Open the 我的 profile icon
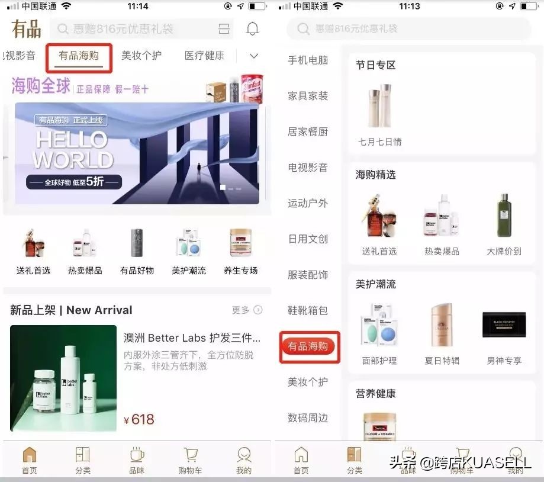This screenshot has width=544, height=482. [x=244, y=459]
